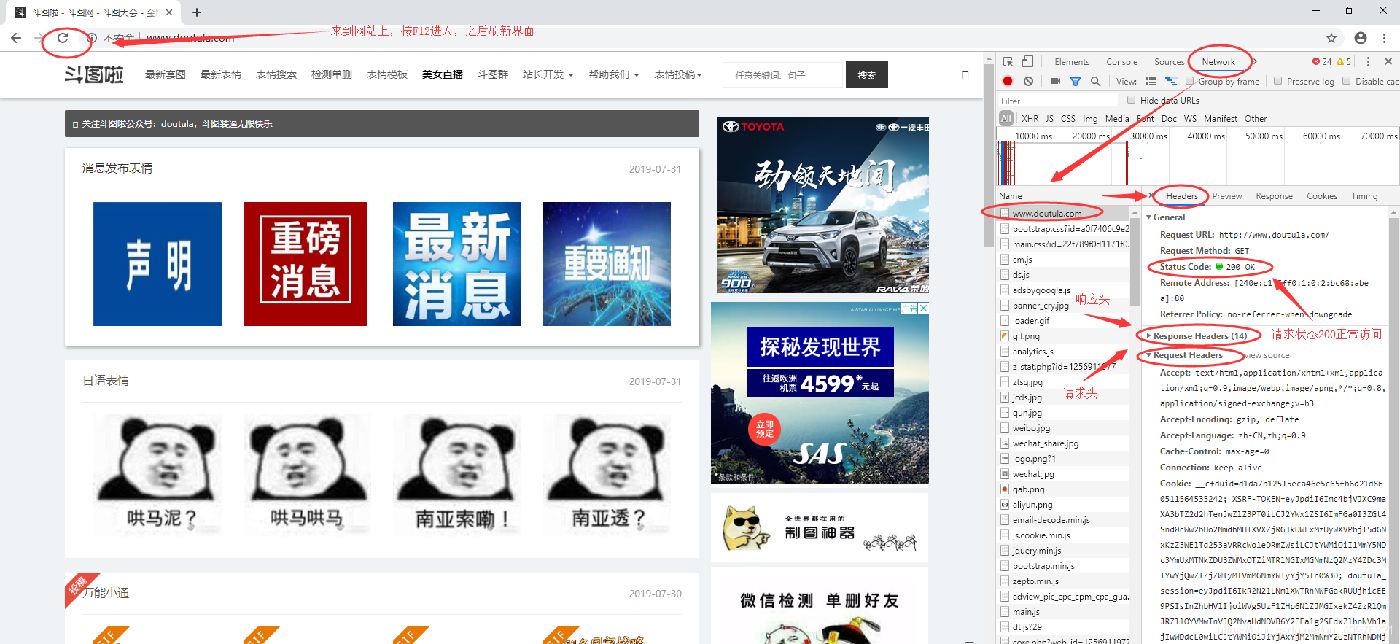Filter requests by Doc type
The height and width of the screenshot is (644, 1400).
click(x=1169, y=118)
